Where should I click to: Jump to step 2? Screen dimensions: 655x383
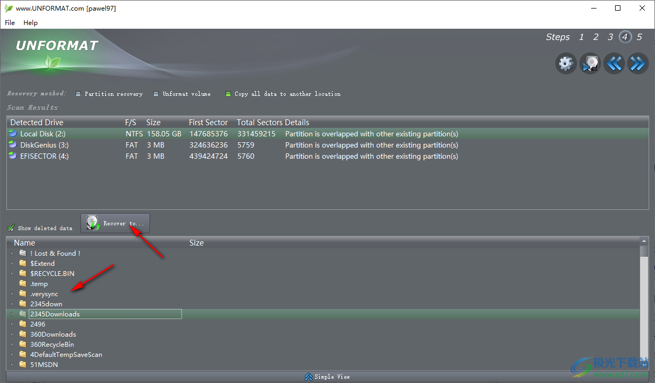tap(596, 37)
